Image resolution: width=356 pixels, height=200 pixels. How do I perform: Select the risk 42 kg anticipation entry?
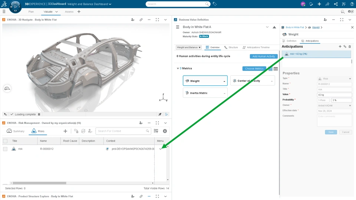pyautogui.click(x=316, y=54)
